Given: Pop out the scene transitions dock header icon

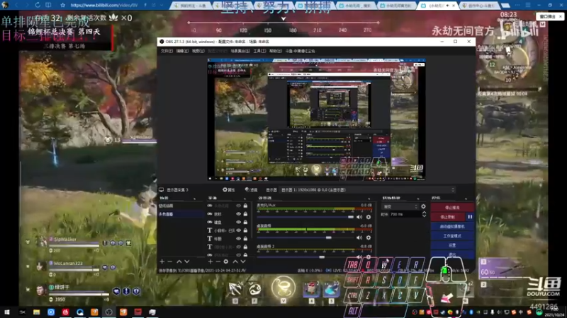Looking at the screenshot, I should pyautogui.click(x=418, y=199).
